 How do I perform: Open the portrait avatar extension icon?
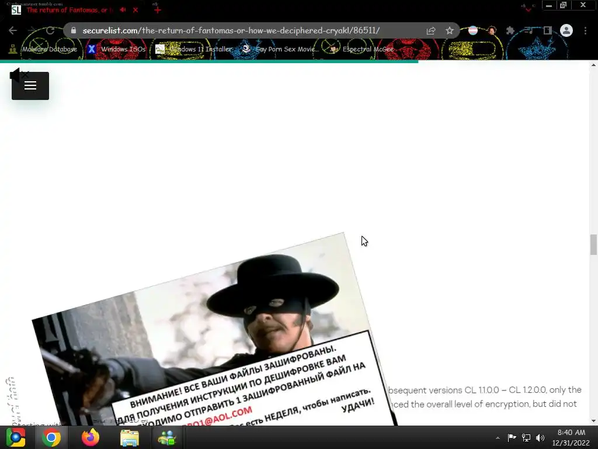pos(492,31)
